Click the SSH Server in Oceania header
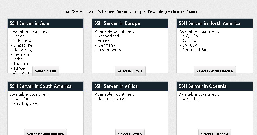Screen dimensions: 257x135 click(215, 86)
